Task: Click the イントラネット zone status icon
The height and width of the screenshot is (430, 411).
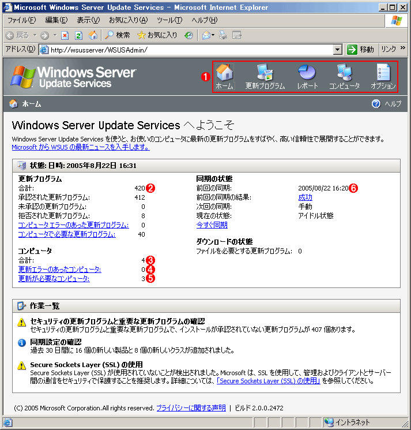Action: click(x=329, y=422)
